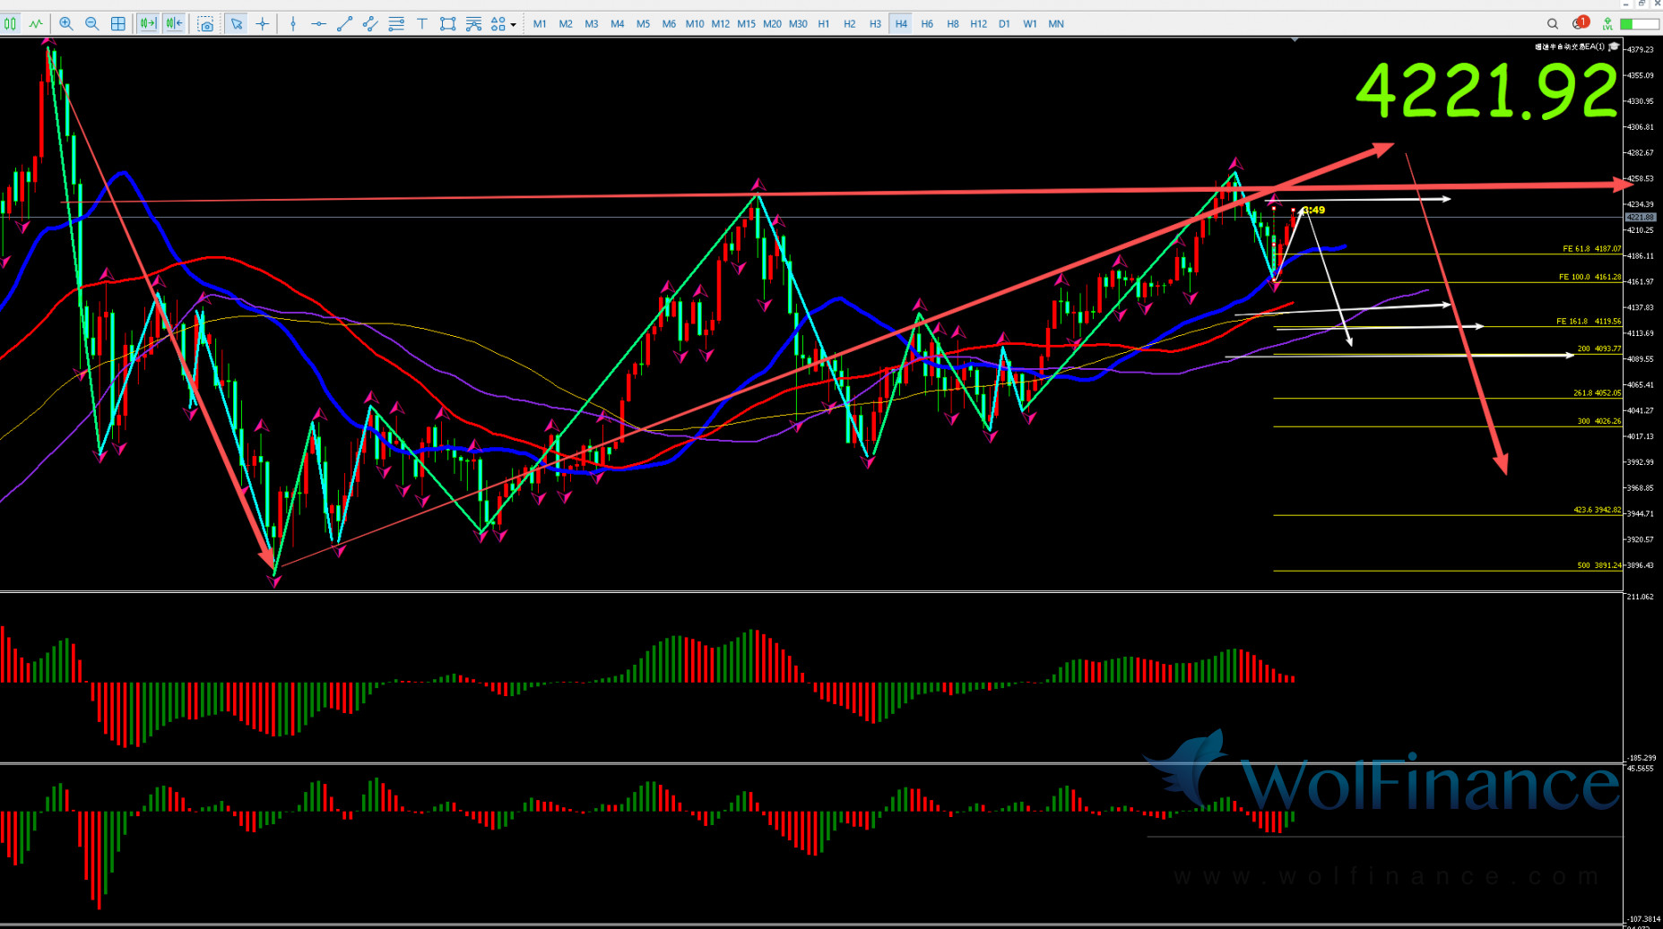Switch timeframe to D1
The height and width of the screenshot is (929, 1663).
(1004, 24)
